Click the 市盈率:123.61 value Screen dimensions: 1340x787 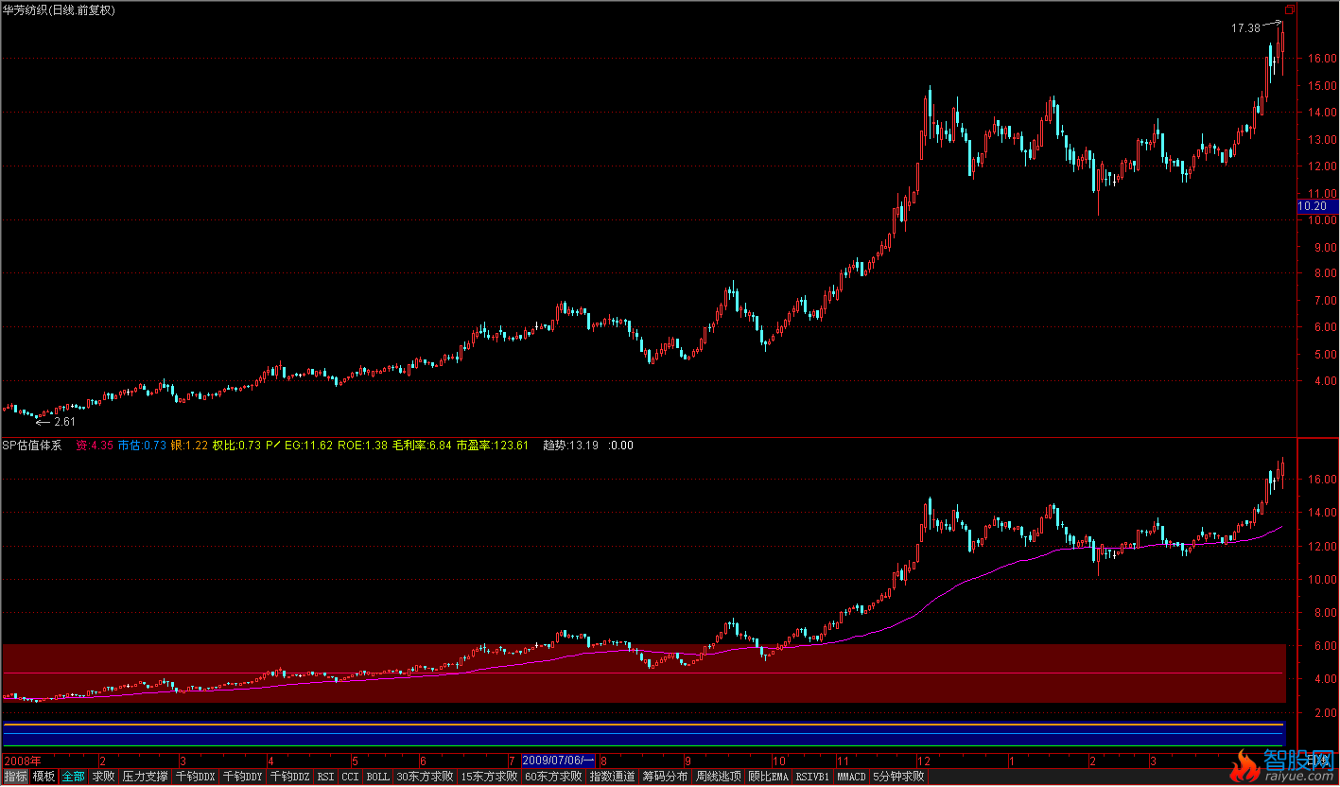(x=492, y=445)
